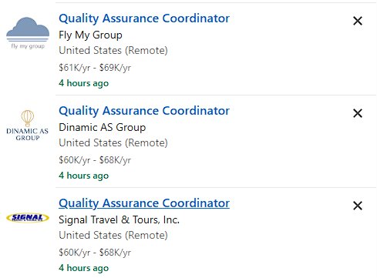Click Signal Travel's $60K/yr - $68K/yr salary
Viewport: 377px width, 278px height.
pos(95,253)
